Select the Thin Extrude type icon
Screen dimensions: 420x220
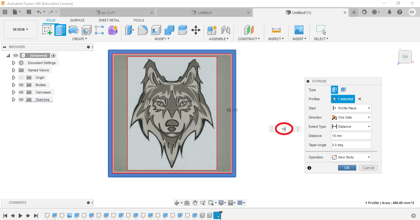point(343,90)
